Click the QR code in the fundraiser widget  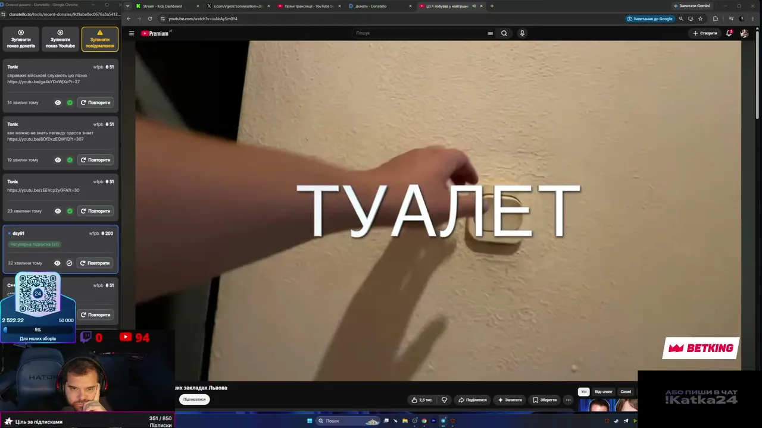(x=38, y=294)
